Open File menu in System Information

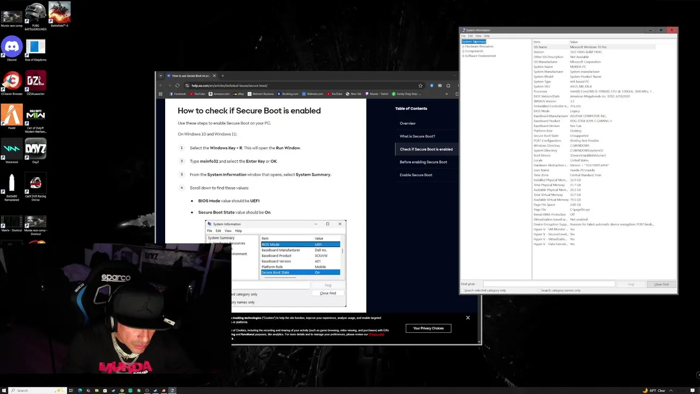coord(463,36)
